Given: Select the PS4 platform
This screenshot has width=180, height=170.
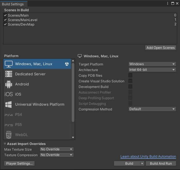Looking at the screenshot, I should click(x=37, y=115).
